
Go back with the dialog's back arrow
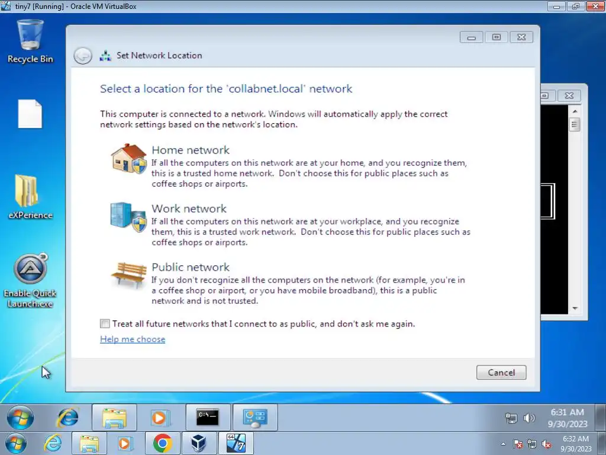pyautogui.click(x=83, y=56)
